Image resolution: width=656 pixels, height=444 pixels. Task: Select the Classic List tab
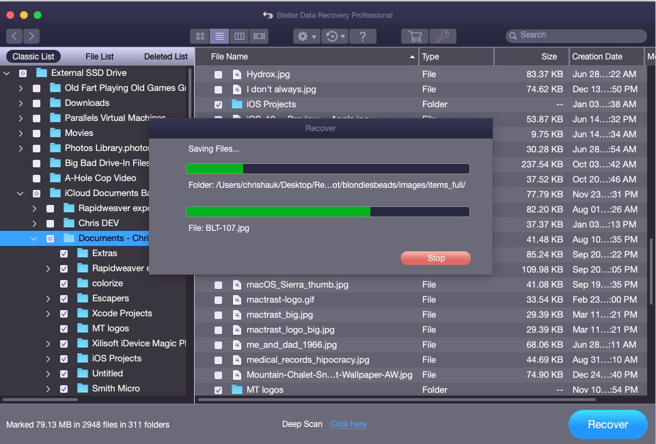pyautogui.click(x=33, y=57)
